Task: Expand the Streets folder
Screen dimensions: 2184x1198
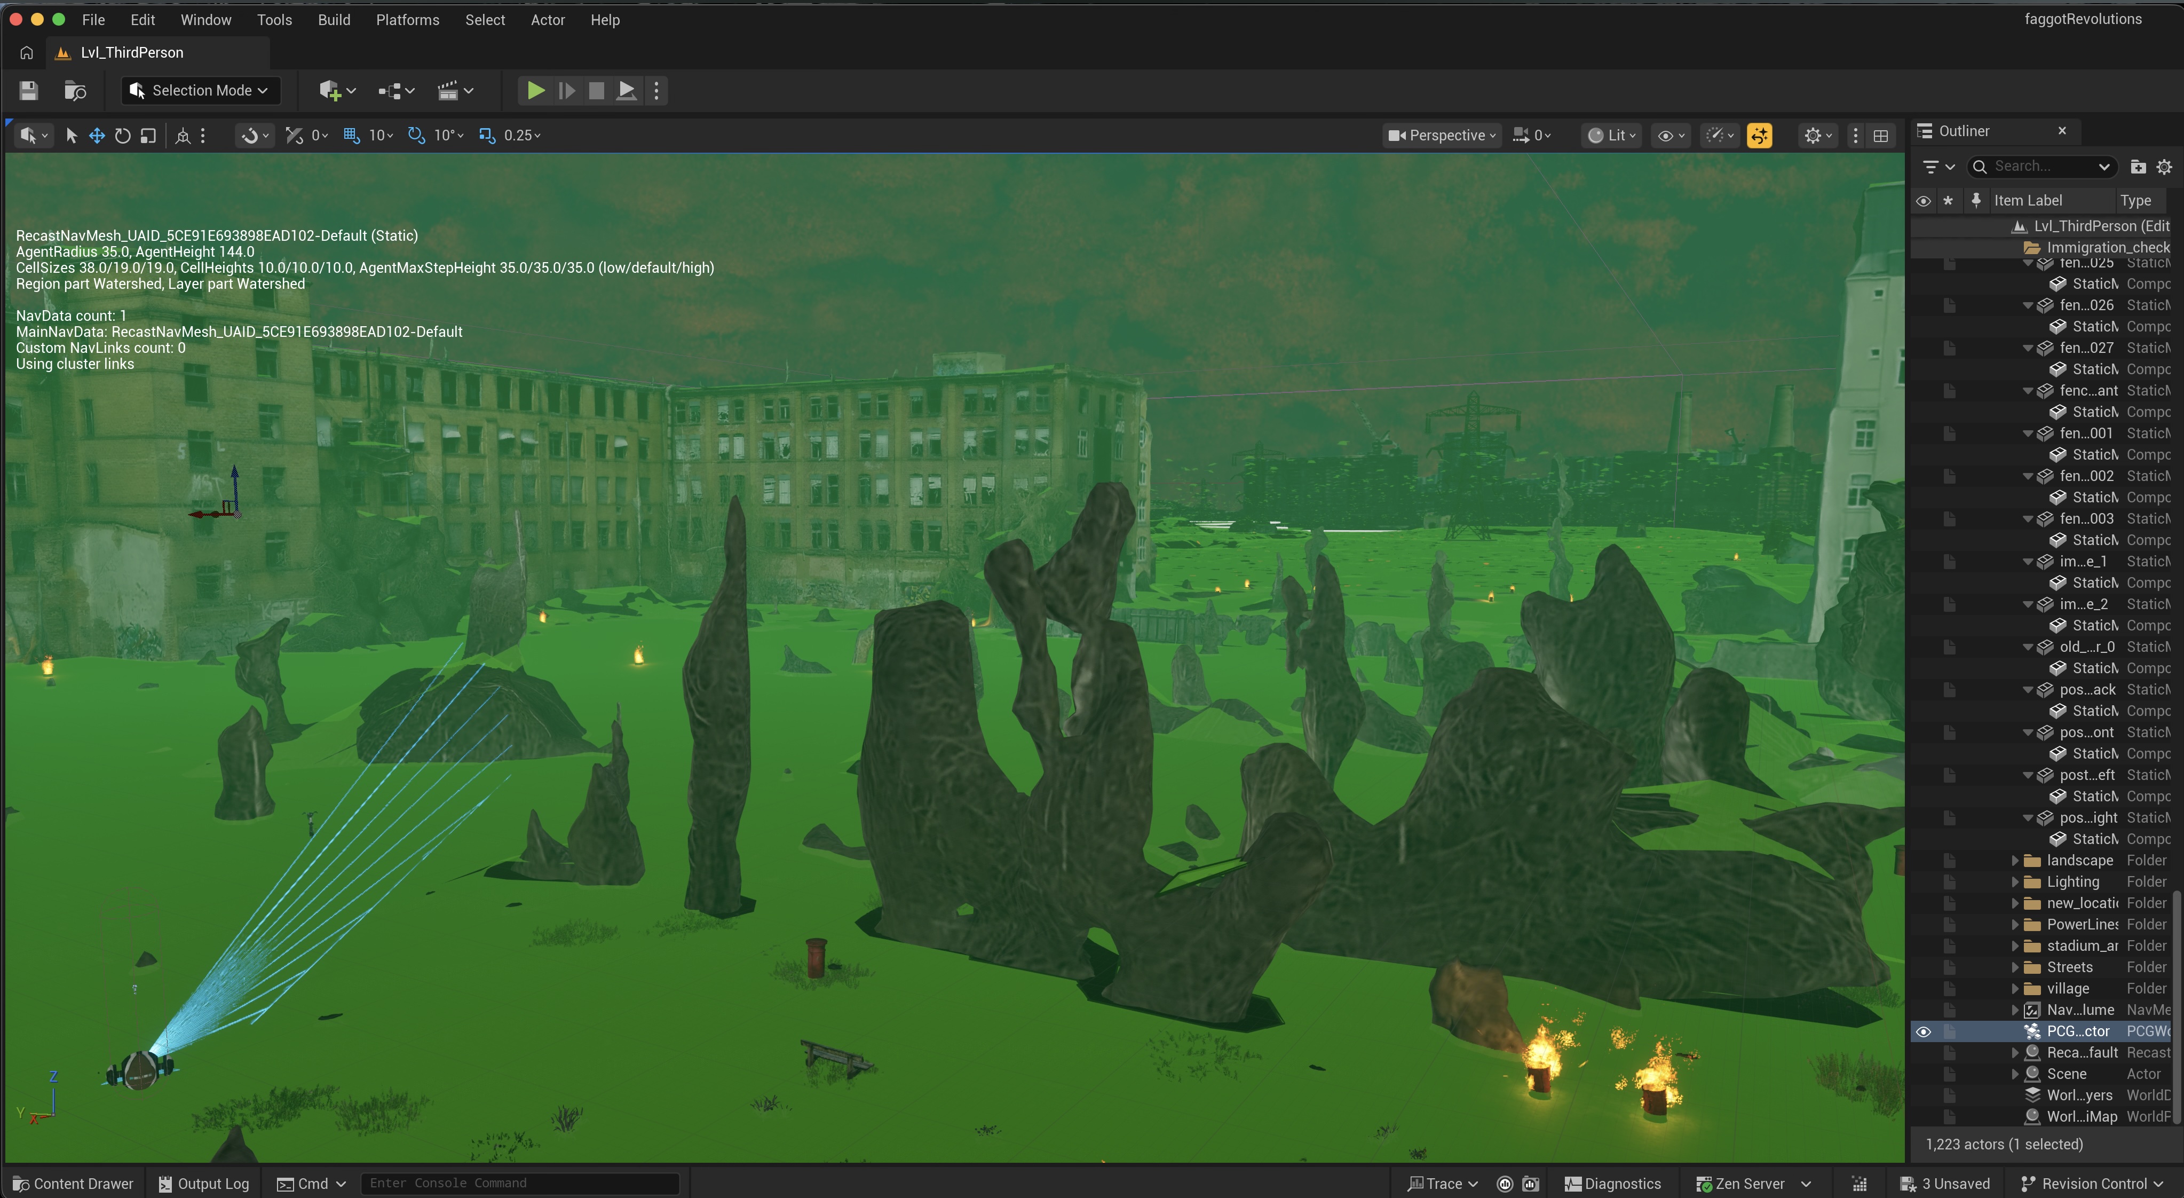Action: click(x=2015, y=967)
